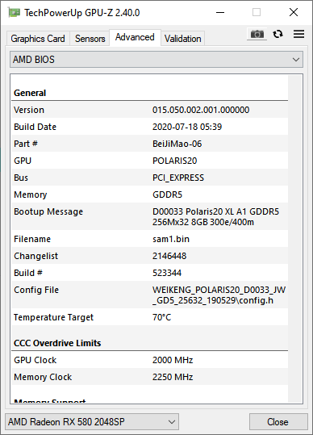This screenshot has height=435, width=313.
Task: Click the Filename label
Action: point(32,239)
